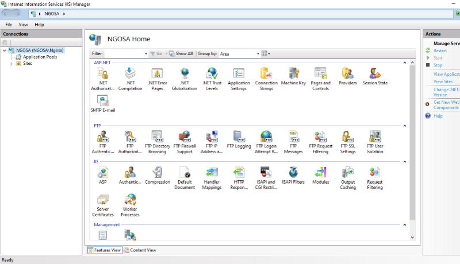Viewport: 460px width, 264px height.
Task: Open Compression feature
Action: (157, 175)
